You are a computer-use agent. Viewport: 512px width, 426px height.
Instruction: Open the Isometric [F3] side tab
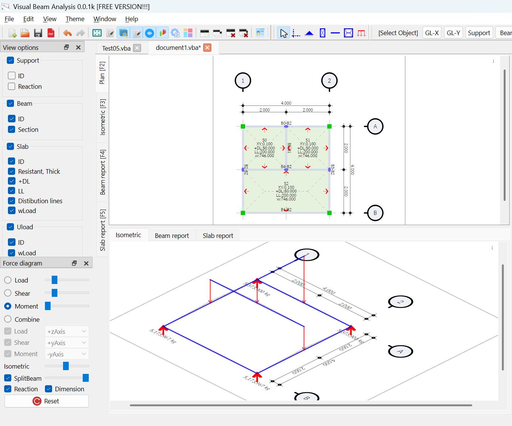102,117
